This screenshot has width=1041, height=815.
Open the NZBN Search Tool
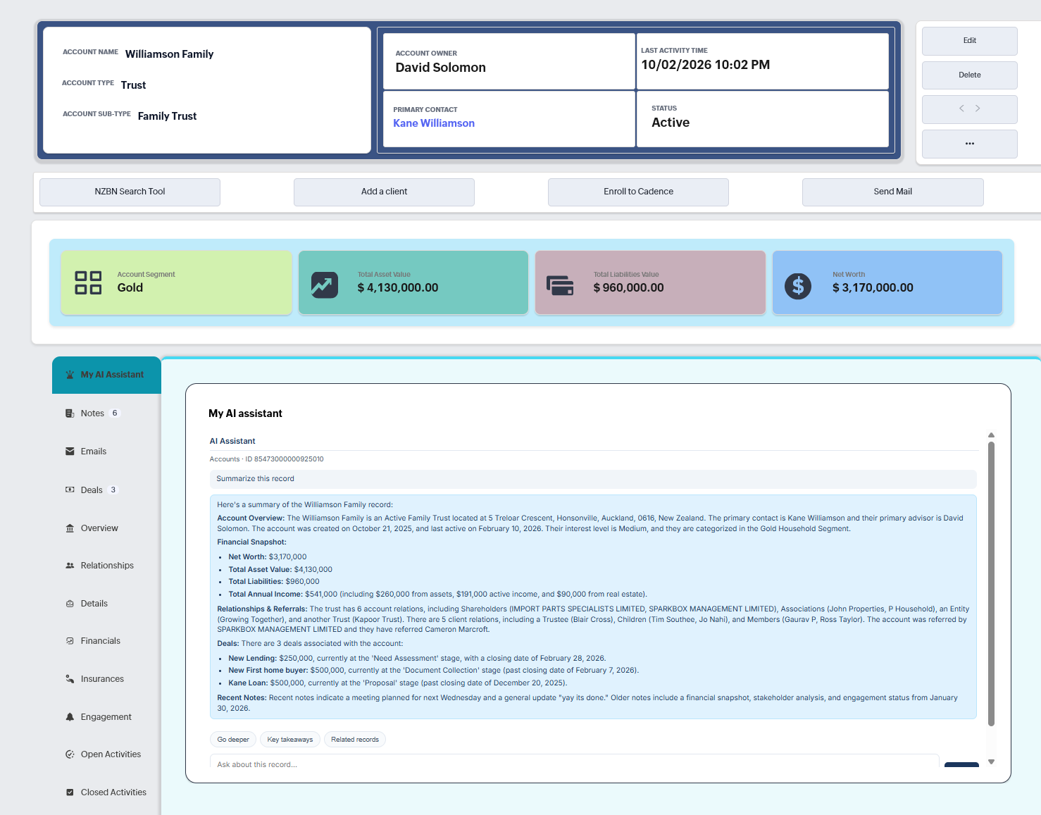coord(130,192)
